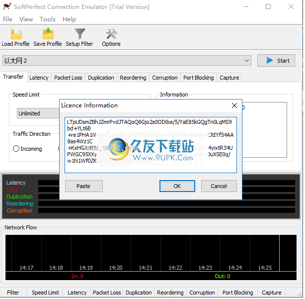305x299 pixels.
Task: Click the Save Profile icon
Action: 48,34
